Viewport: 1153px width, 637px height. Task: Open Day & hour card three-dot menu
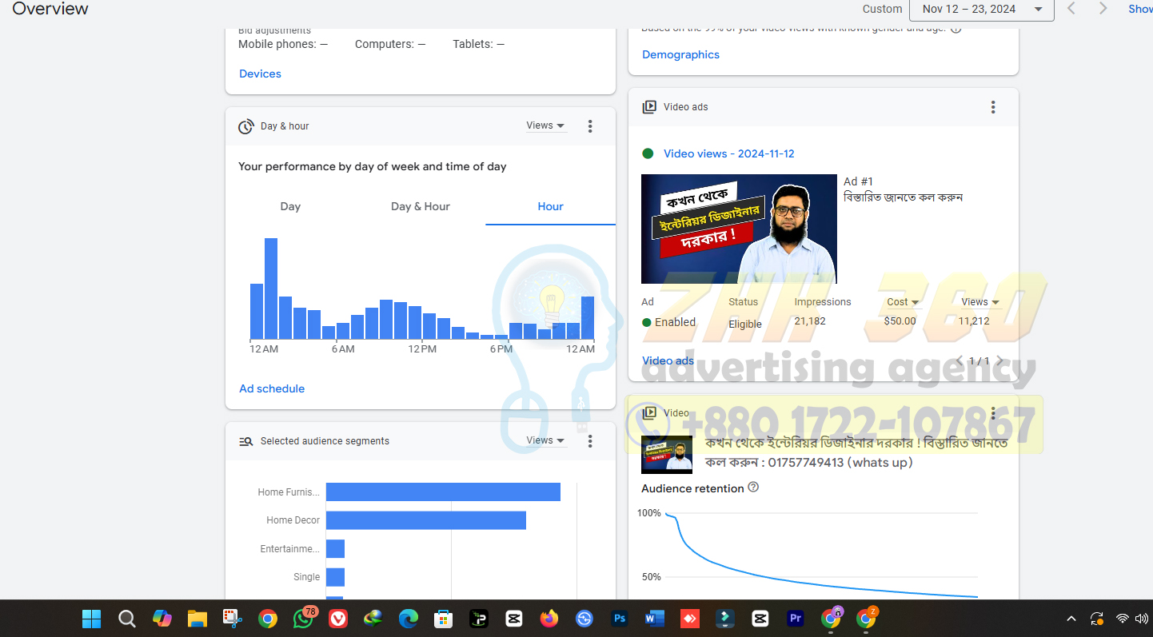point(590,126)
